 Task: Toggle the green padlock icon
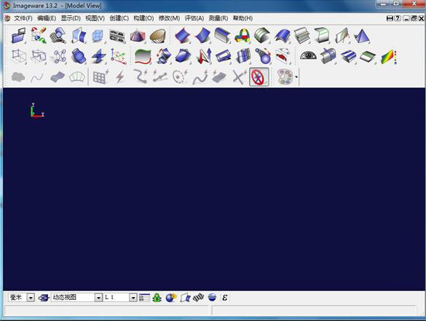click(x=157, y=298)
